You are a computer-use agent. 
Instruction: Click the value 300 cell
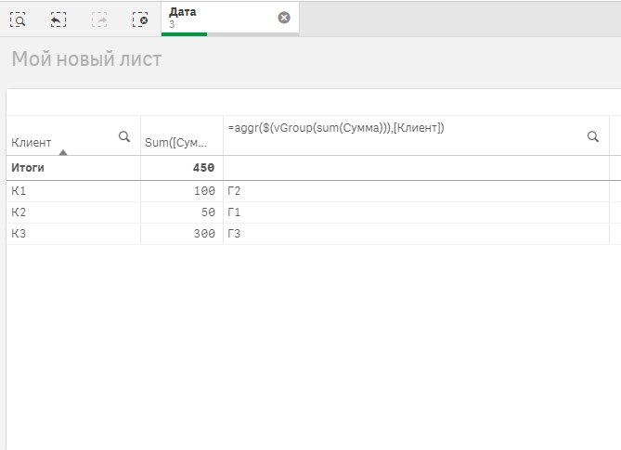point(182,234)
